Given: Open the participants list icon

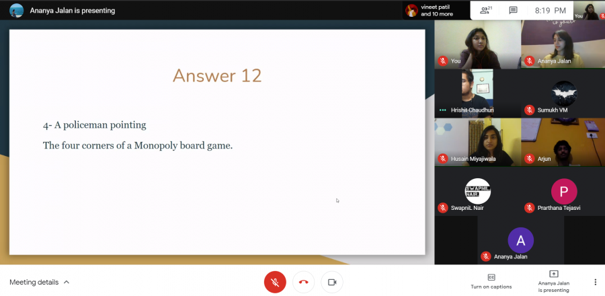Looking at the screenshot, I should pos(484,11).
